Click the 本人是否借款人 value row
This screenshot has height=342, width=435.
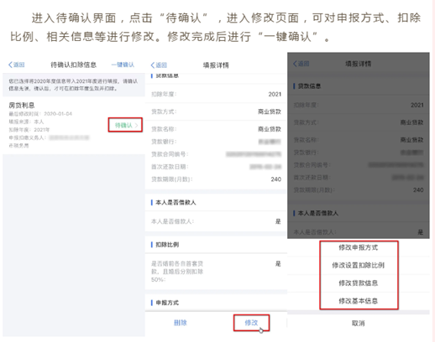click(x=216, y=221)
